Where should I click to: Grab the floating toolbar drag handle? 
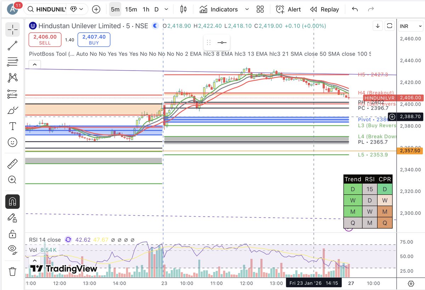pyautogui.click(x=209, y=43)
